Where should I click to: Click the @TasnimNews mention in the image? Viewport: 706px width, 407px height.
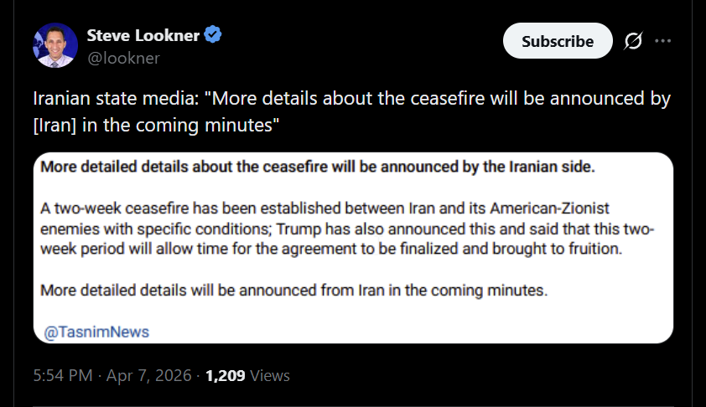[96, 332]
